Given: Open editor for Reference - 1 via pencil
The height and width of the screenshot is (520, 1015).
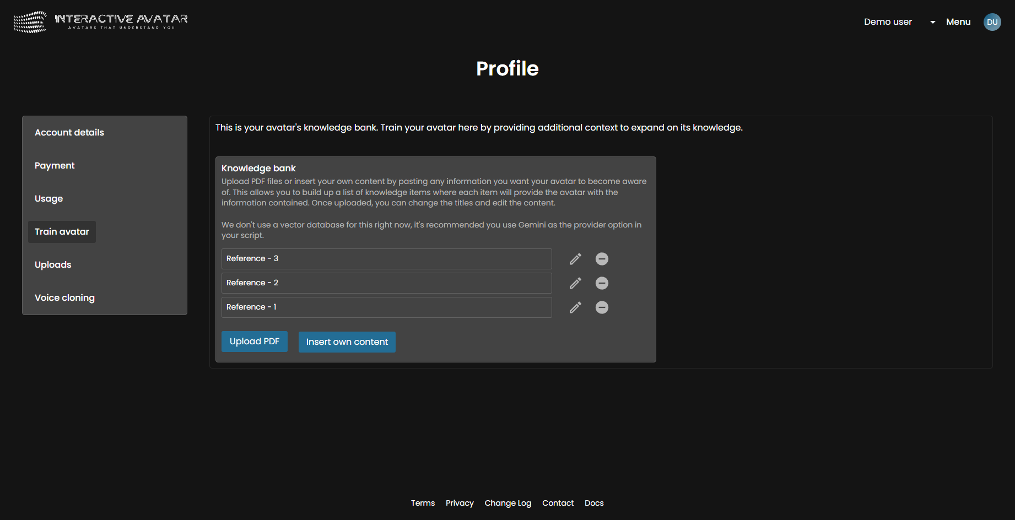Looking at the screenshot, I should click(575, 307).
